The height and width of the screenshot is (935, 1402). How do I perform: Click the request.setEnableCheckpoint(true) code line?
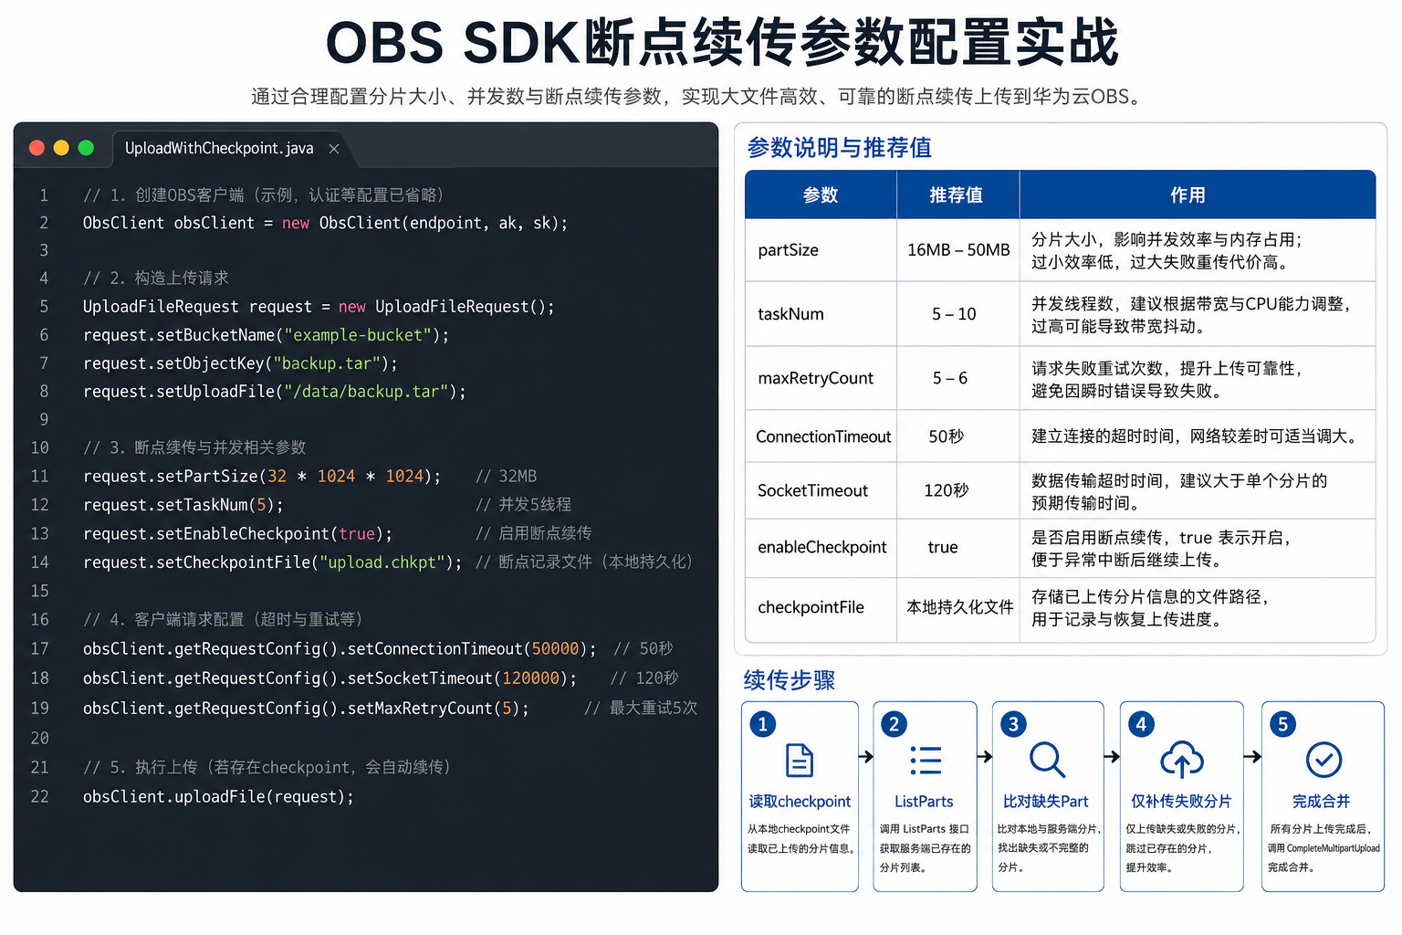[237, 533]
